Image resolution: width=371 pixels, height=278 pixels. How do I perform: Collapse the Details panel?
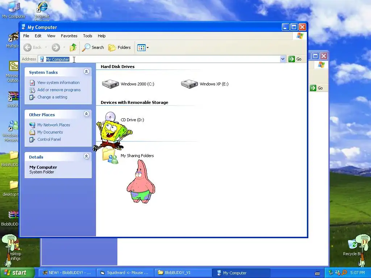point(86,156)
